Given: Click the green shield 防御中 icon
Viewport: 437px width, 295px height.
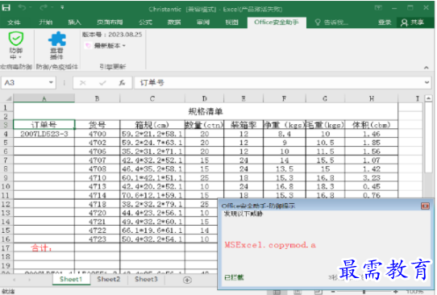Looking at the screenshot, I should pos(16,45).
